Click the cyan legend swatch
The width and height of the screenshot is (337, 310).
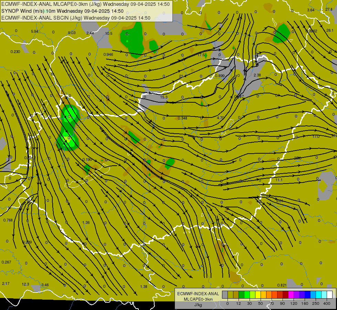click(x=318, y=295)
